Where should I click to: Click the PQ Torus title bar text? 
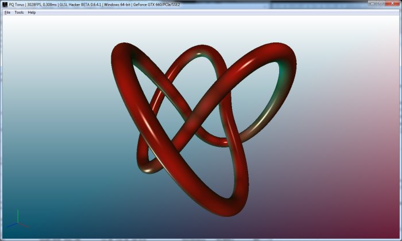pos(95,5)
